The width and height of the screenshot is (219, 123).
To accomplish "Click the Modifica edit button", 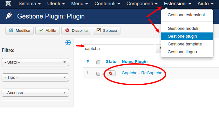I will [x=20, y=31].
